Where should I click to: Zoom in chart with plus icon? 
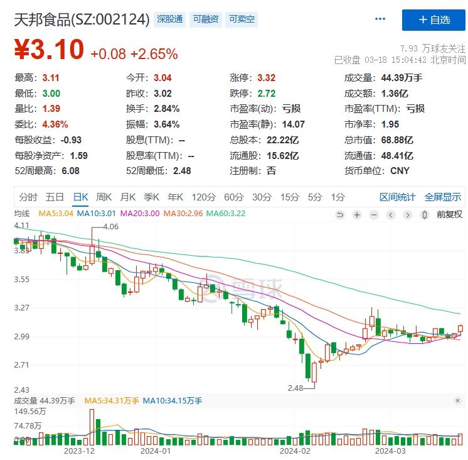(357, 215)
